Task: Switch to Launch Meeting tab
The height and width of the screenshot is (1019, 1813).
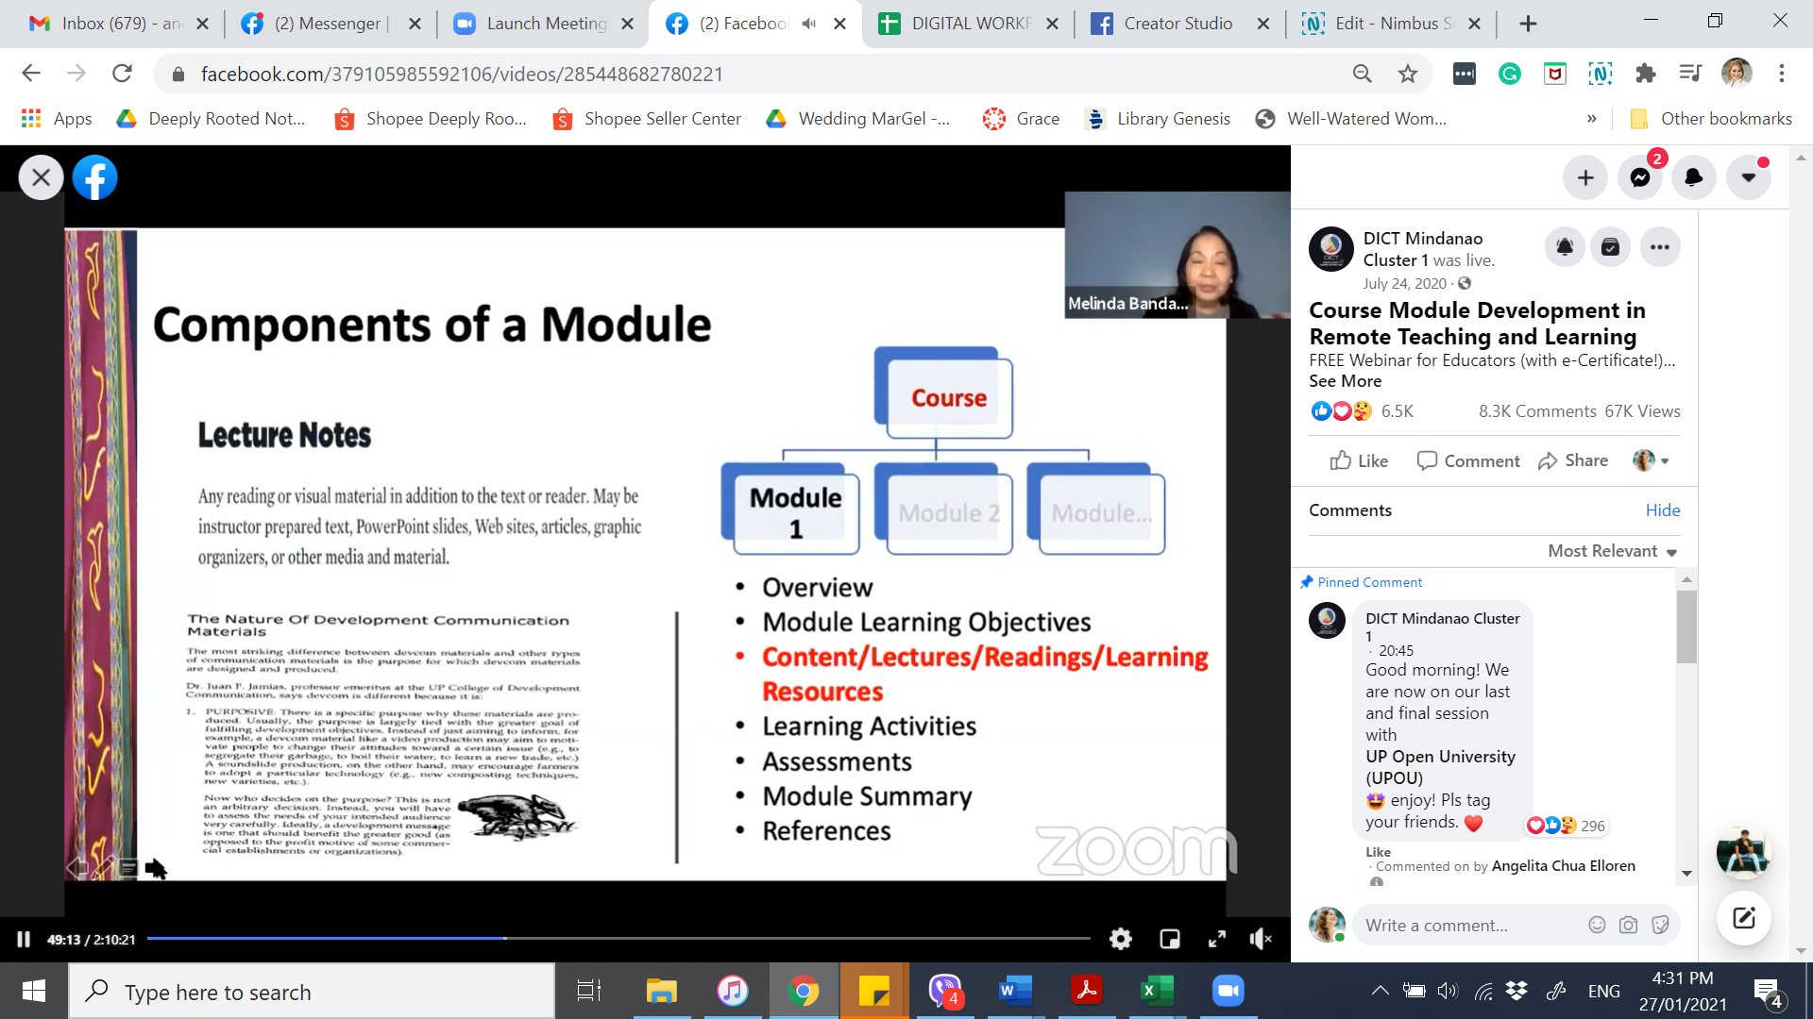Action: pyautogui.click(x=545, y=24)
